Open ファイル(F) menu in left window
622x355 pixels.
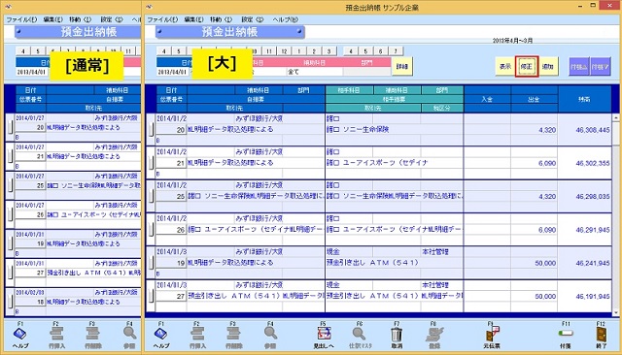tap(21, 19)
